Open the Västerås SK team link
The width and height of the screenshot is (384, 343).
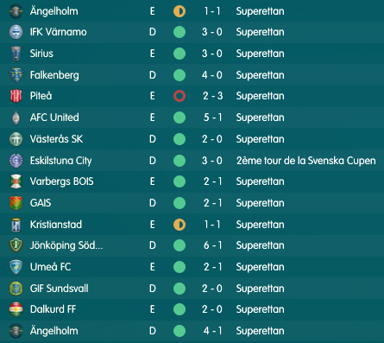click(56, 139)
